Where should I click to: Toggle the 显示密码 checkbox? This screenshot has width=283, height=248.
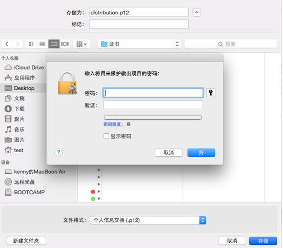(106, 136)
